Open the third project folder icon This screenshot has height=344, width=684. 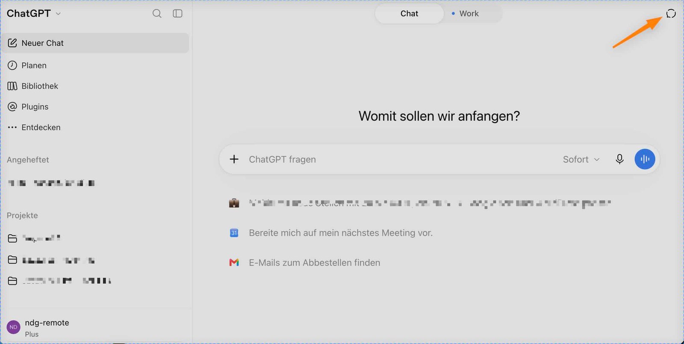click(x=12, y=281)
